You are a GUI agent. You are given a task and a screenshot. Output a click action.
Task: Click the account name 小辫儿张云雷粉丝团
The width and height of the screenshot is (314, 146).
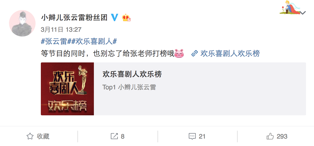(x=74, y=18)
